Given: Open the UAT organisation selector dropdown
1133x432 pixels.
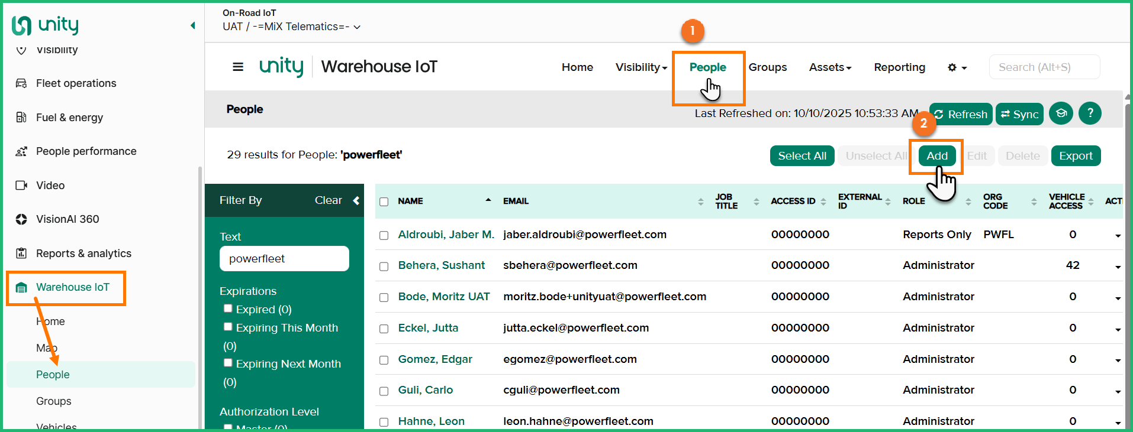Looking at the screenshot, I should pyautogui.click(x=291, y=27).
